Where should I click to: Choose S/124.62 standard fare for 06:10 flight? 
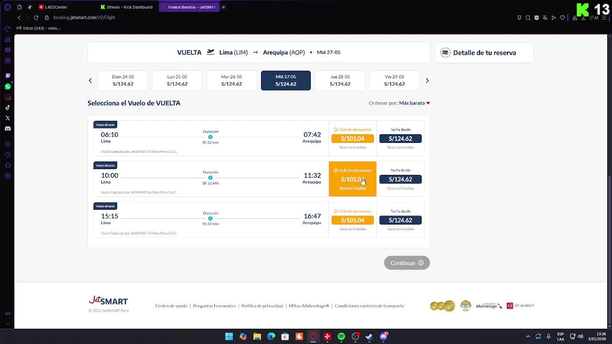click(x=400, y=139)
